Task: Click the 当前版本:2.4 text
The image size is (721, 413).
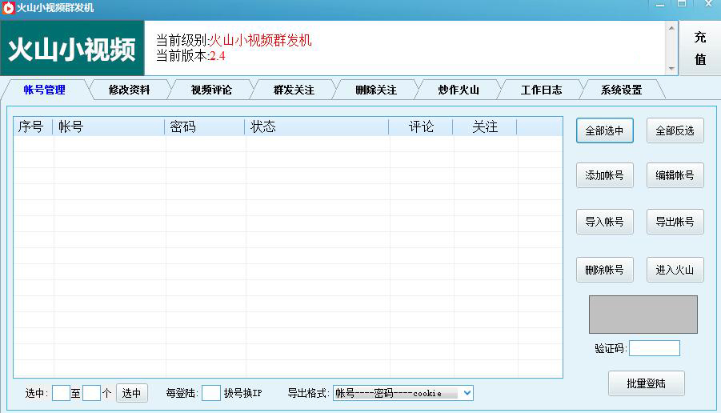Action: (190, 56)
